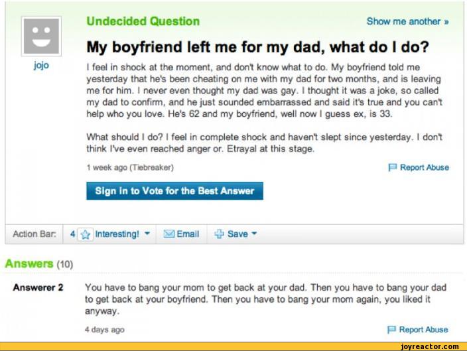Click the flag icon beside the question's Report Abuse
The height and width of the screenshot is (351, 467).
[x=393, y=168]
